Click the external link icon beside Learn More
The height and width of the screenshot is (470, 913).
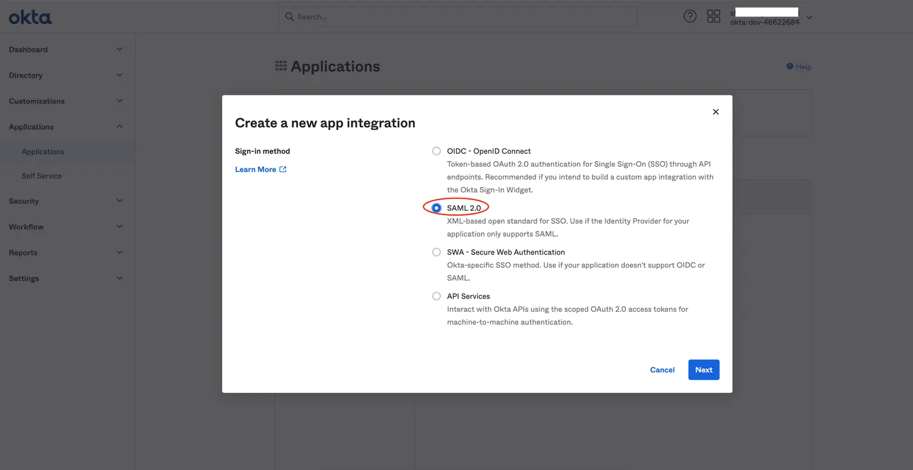point(283,169)
